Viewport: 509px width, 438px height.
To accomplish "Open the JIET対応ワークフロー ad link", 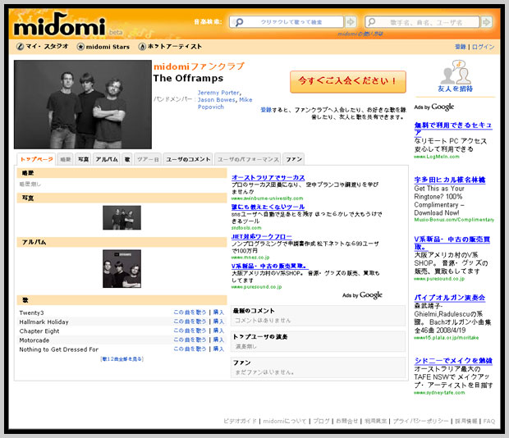I will (261, 237).
